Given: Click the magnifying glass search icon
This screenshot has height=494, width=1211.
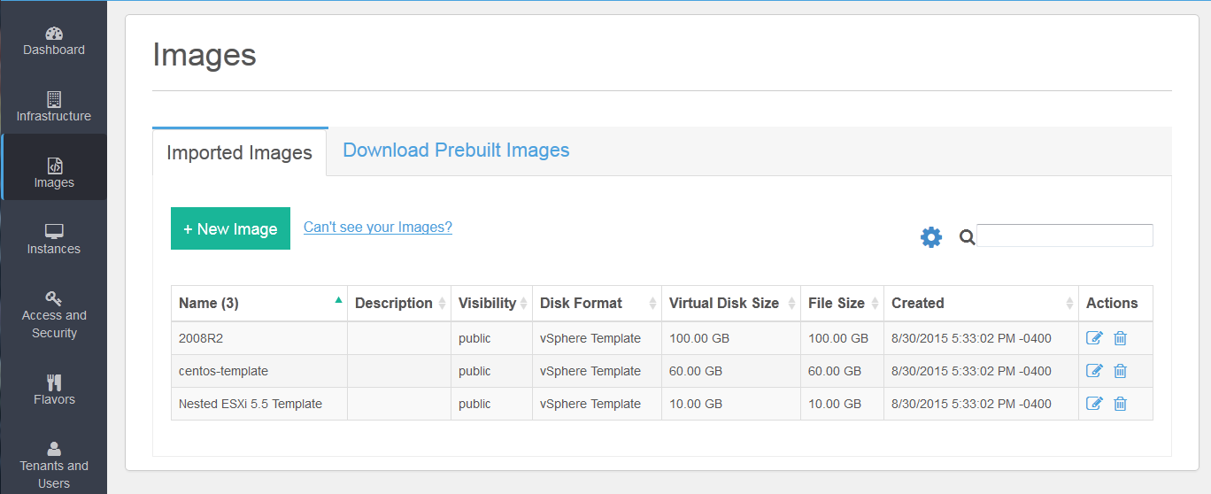Looking at the screenshot, I should point(967,237).
